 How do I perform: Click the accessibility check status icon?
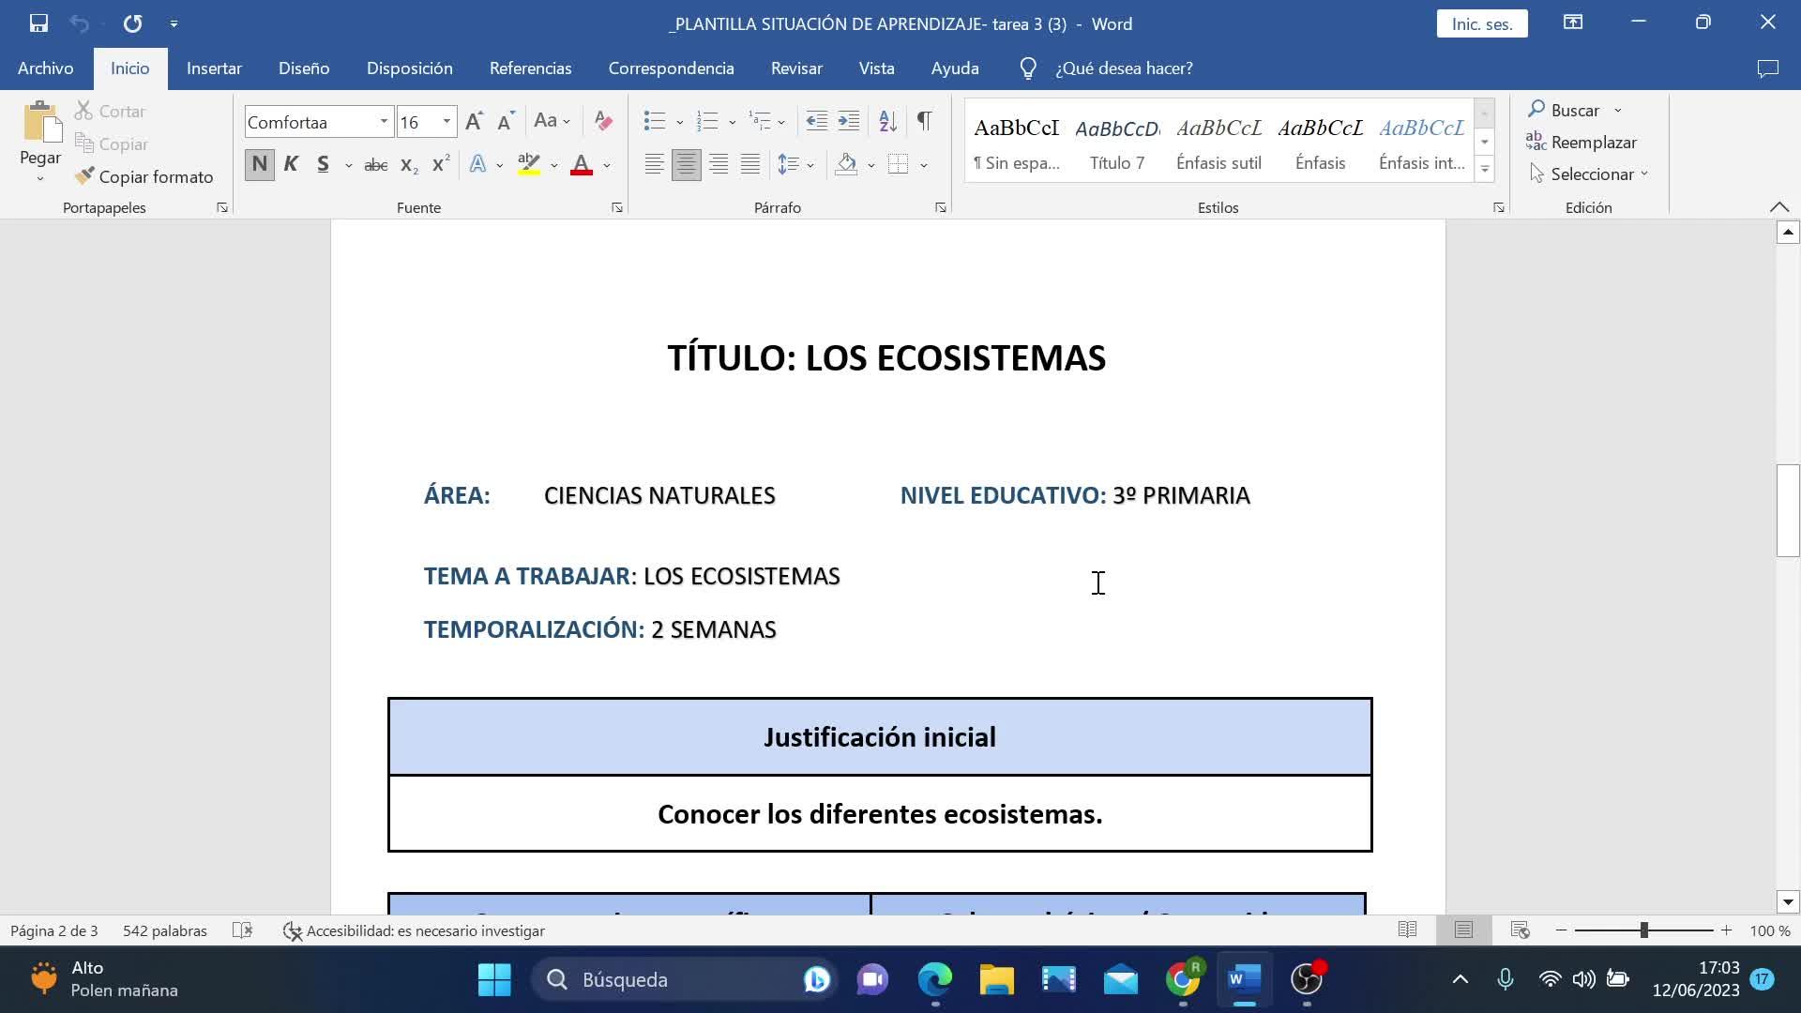pos(293,931)
